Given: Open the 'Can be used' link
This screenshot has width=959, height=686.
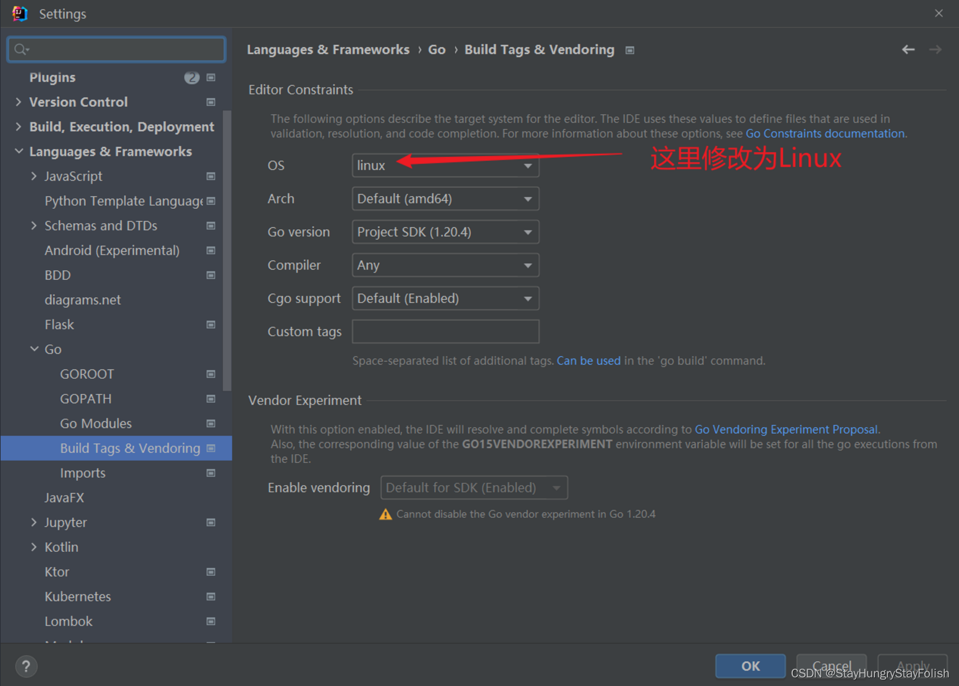Looking at the screenshot, I should pos(588,360).
